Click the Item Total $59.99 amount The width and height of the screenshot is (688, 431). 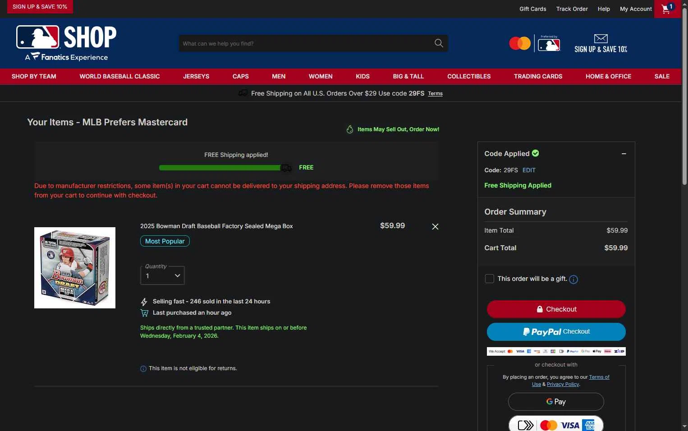coord(617,230)
